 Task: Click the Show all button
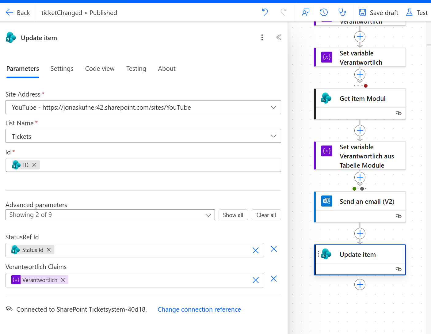[233, 215]
